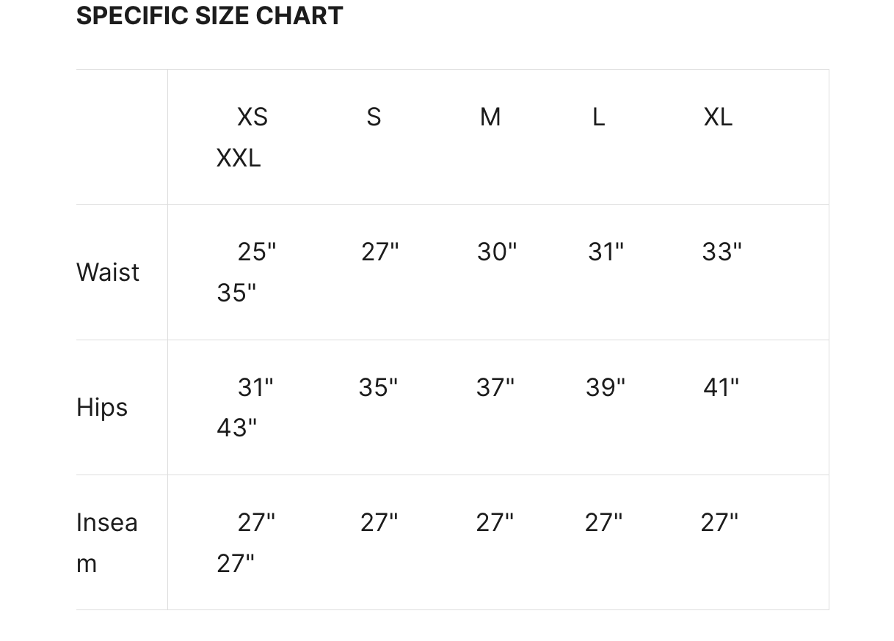894x641 pixels.
Task: Click the 25" waist measurement for XS
Action: (x=256, y=252)
